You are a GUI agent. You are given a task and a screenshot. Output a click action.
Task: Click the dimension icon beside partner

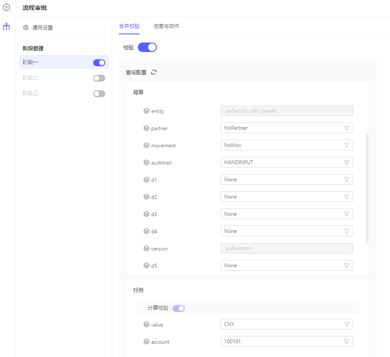coord(146,128)
